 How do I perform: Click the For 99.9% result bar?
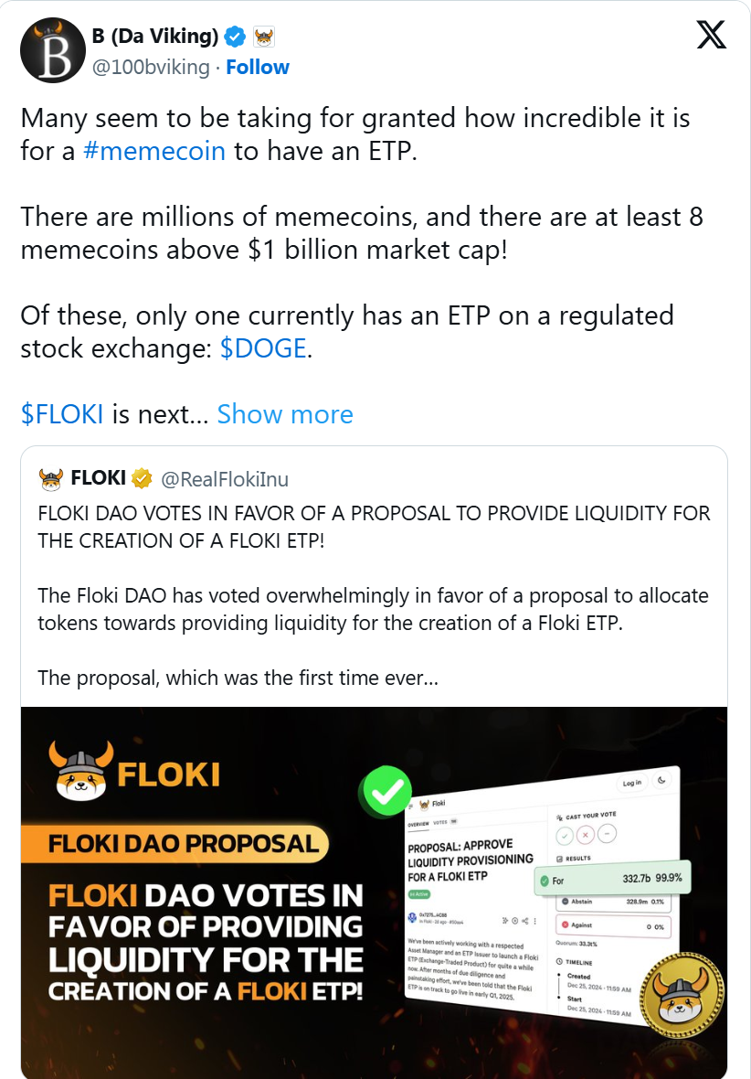coord(610,880)
